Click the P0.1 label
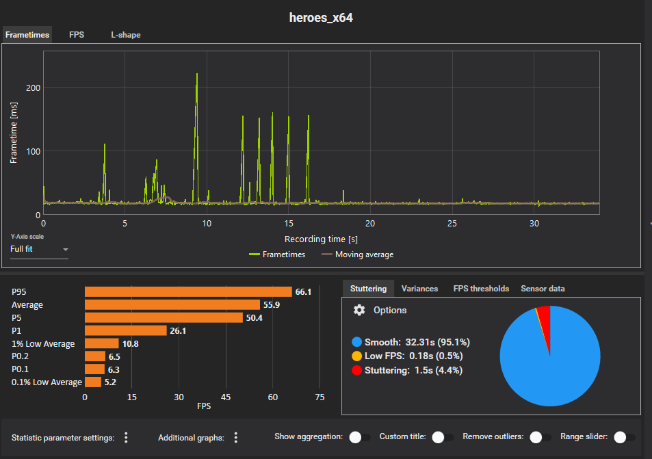The width and height of the screenshot is (652, 459). [x=20, y=369]
